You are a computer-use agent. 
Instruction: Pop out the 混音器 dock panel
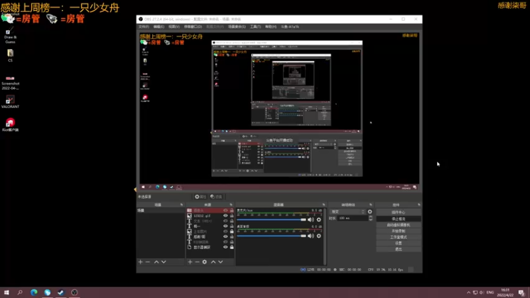coord(323,205)
